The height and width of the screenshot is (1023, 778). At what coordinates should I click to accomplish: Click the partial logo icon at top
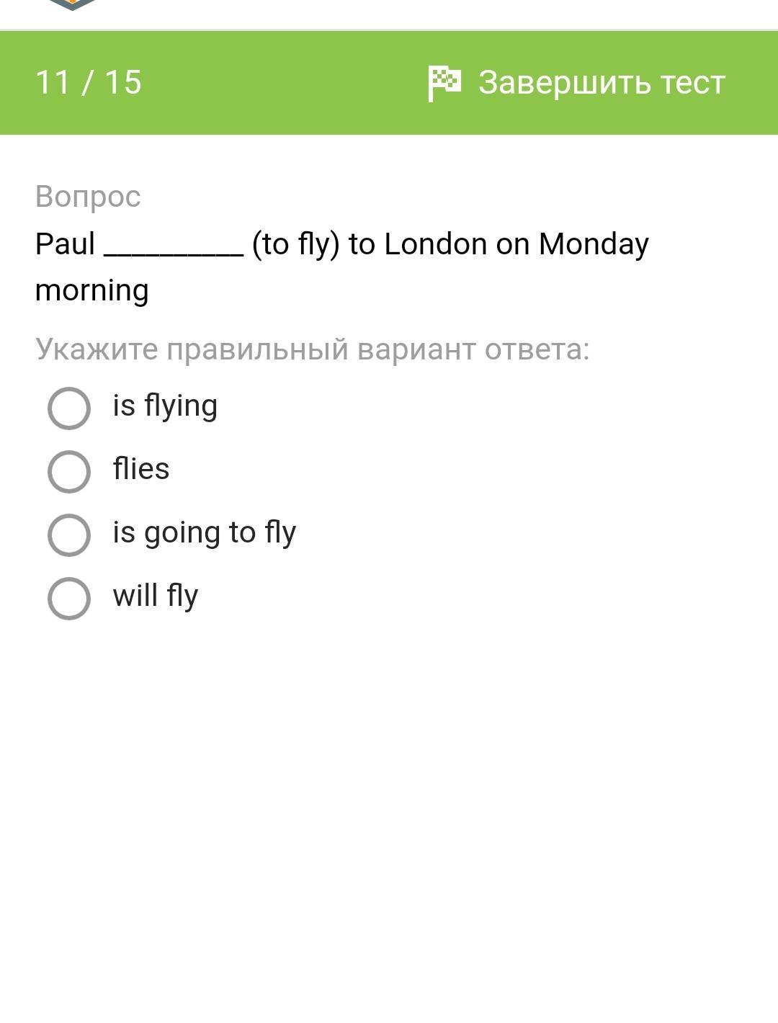(x=72, y=5)
